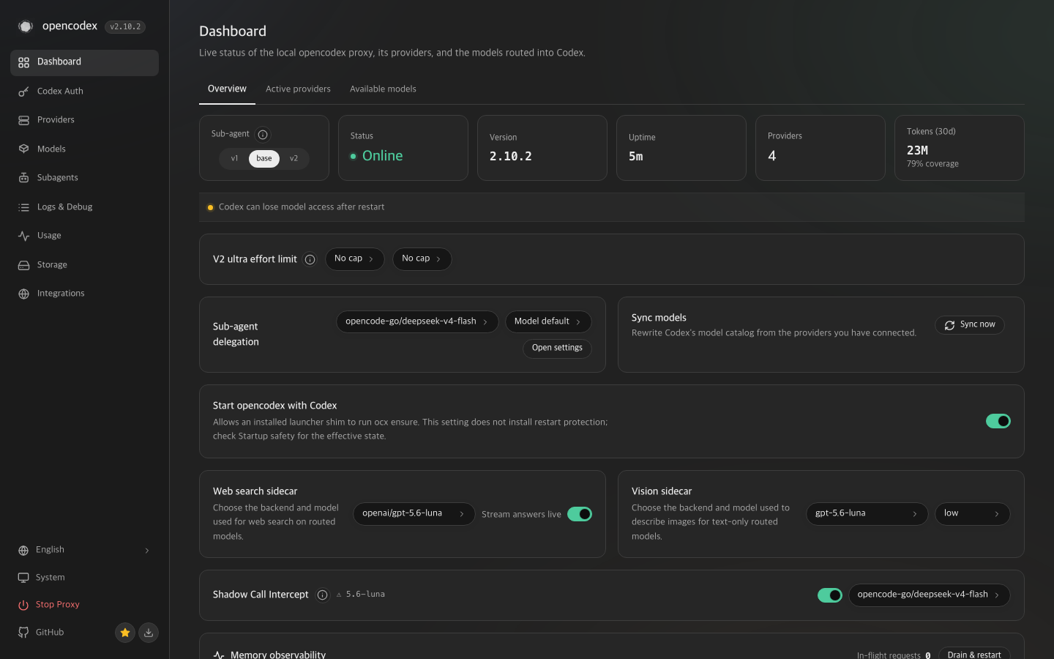Show info for V2 ultra effort limit

click(x=310, y=259)
